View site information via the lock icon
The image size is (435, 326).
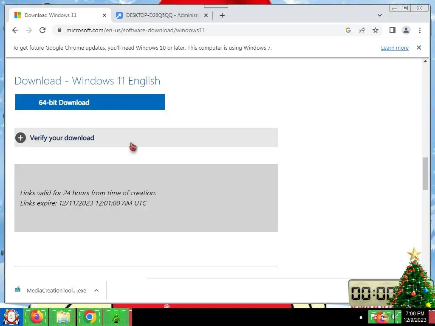(x=59, y=30)
